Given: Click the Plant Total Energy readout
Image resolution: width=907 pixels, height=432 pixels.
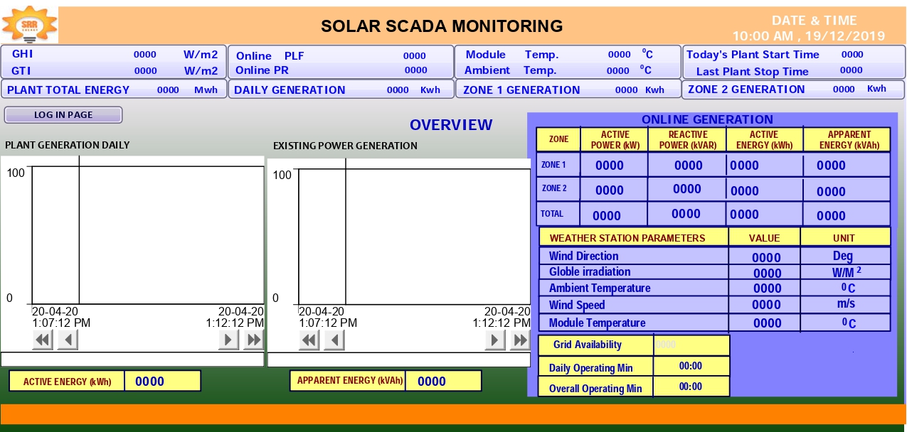Looking at the screenshot, I should click(169, 90).
